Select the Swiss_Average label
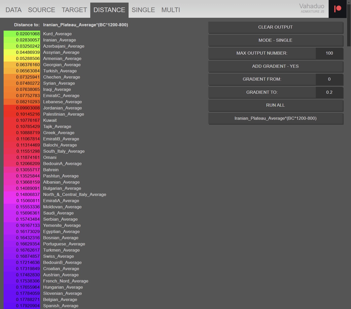The width and height of the screenshot is (351, 309). pyautogui.click(x=59, y=256)
